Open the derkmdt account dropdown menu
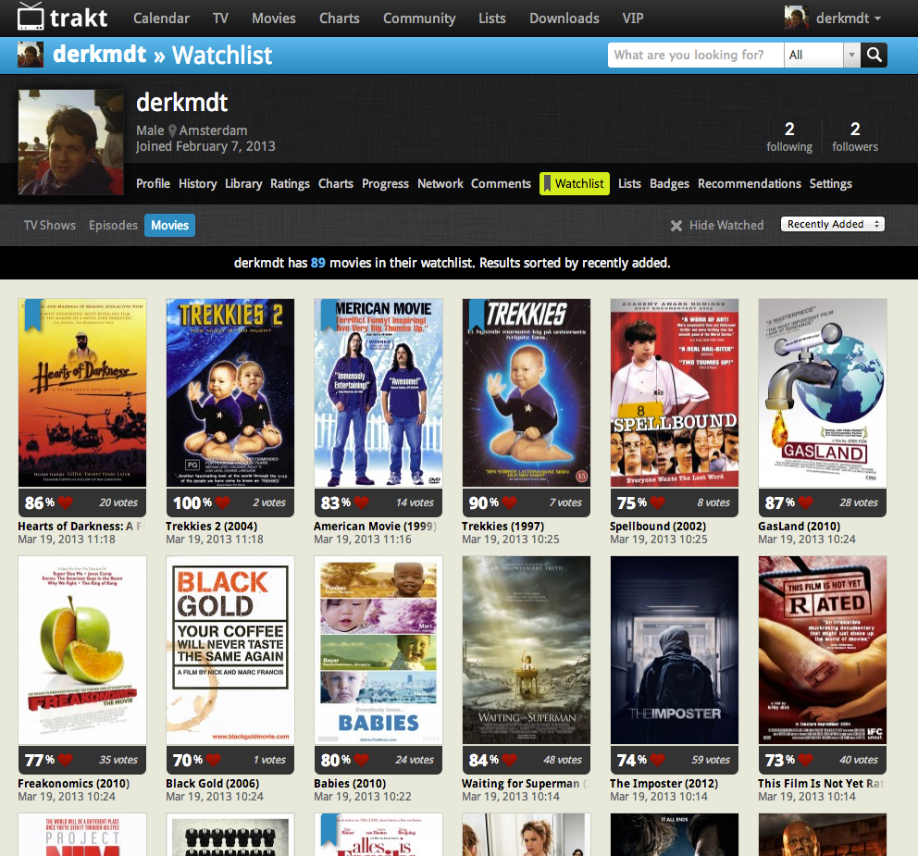The height and width of the screenshot is (856, 918). tap(849, 19)
